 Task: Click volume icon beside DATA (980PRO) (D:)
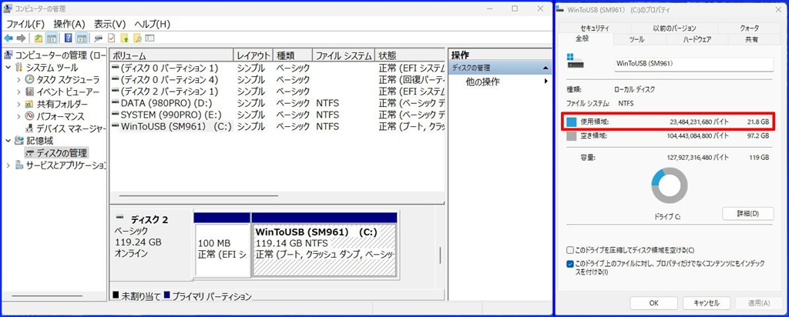(116, 103)
